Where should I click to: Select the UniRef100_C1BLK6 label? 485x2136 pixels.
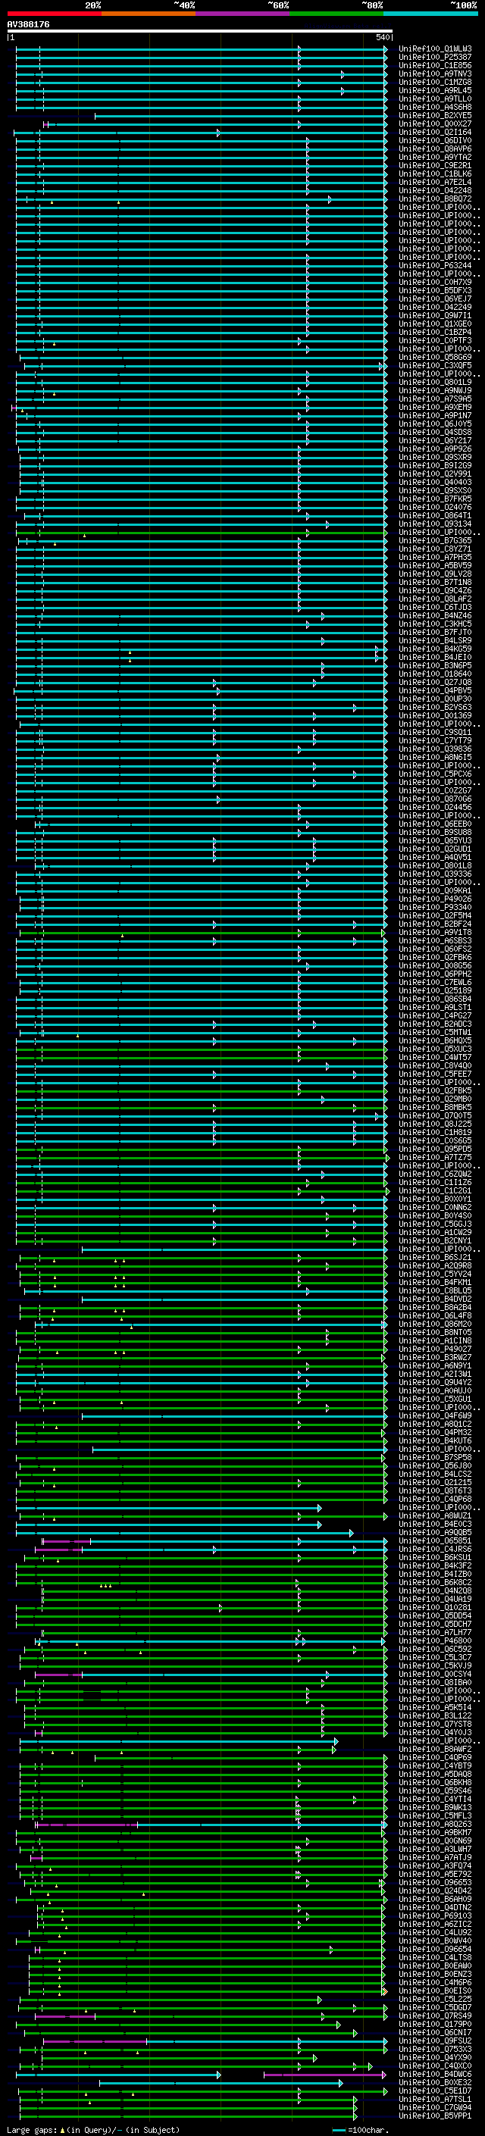(x=435, y=174)
